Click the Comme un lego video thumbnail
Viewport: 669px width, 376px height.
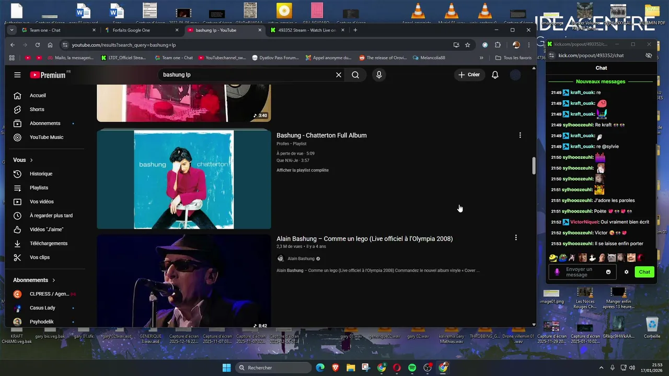184,281
